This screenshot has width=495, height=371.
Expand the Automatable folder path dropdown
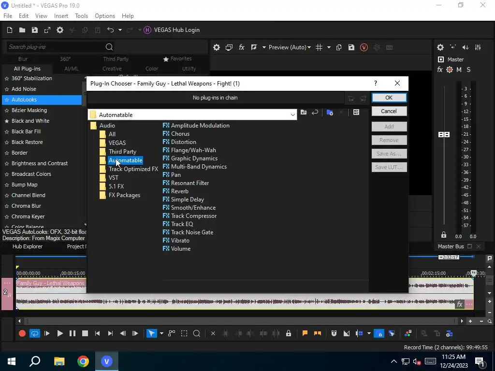[292, 115]
